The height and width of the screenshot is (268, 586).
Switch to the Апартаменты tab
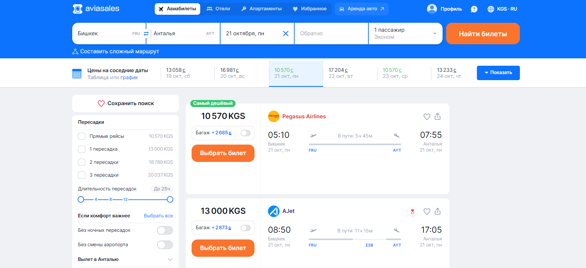[x=262, y=9]
